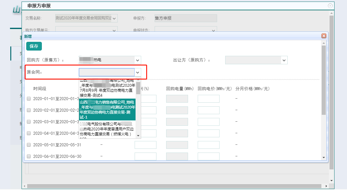Expand the 出让方（原购方） dropdown
347x190 pixels.
click(284, 60)
